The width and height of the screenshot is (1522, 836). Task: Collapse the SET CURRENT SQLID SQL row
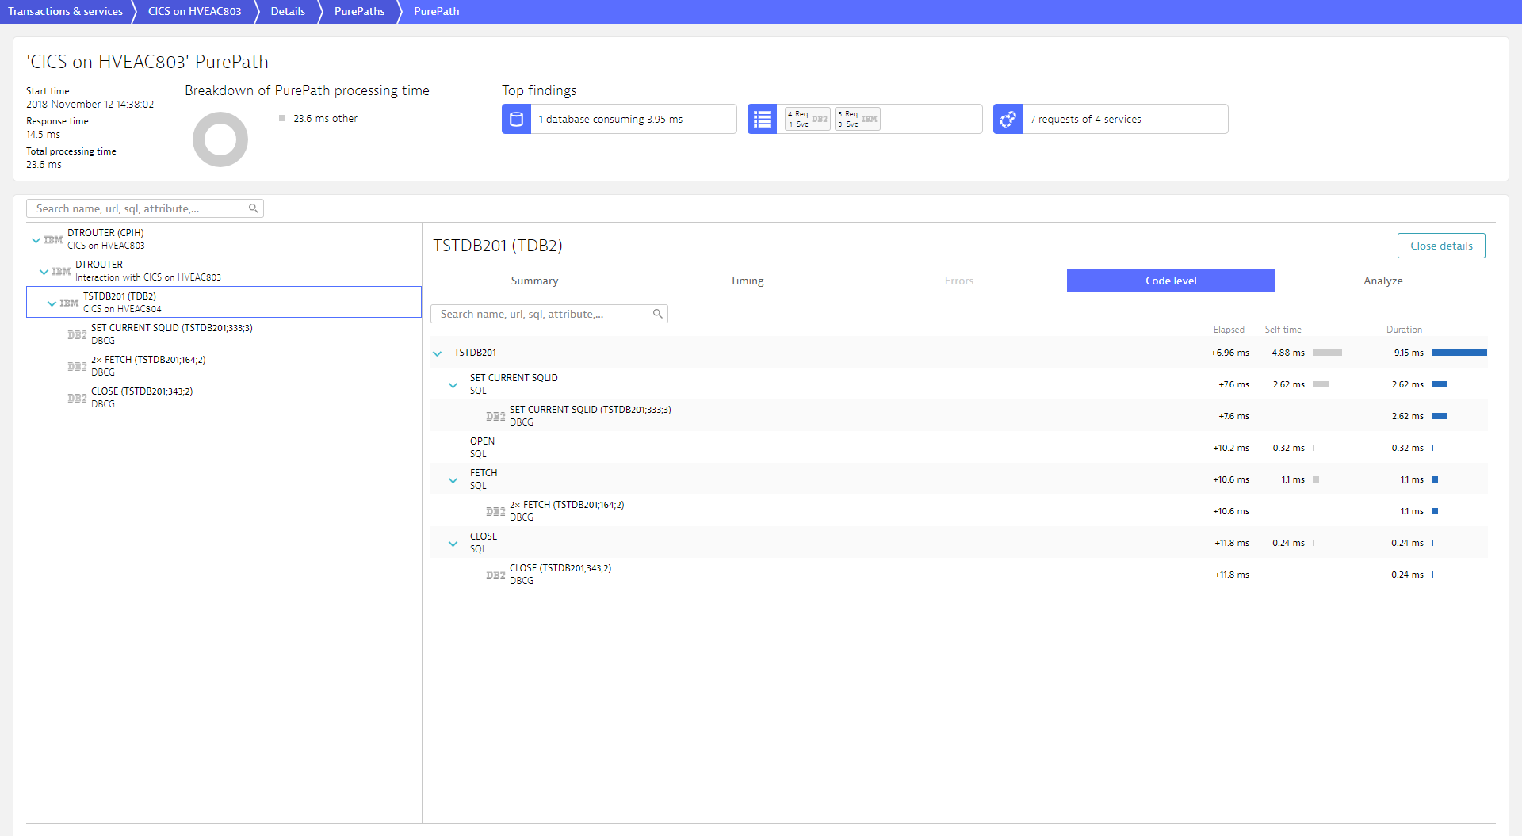(453, 385)
